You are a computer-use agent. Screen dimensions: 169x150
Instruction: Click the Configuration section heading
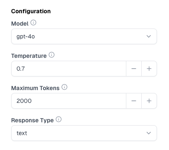click(31, 11)
